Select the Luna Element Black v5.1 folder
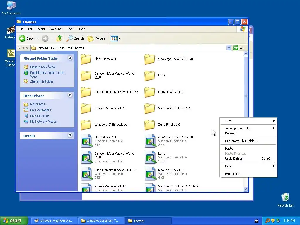Viewport: 300px width, 225px height. click(x=86, y=92)
